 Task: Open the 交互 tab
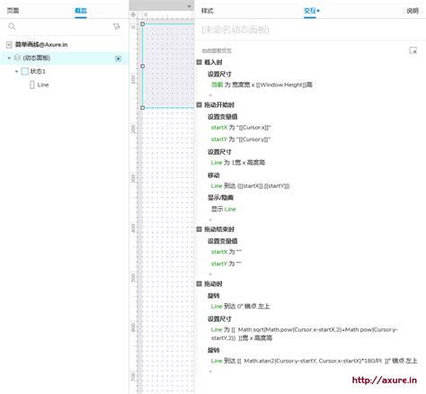[310, 11]
